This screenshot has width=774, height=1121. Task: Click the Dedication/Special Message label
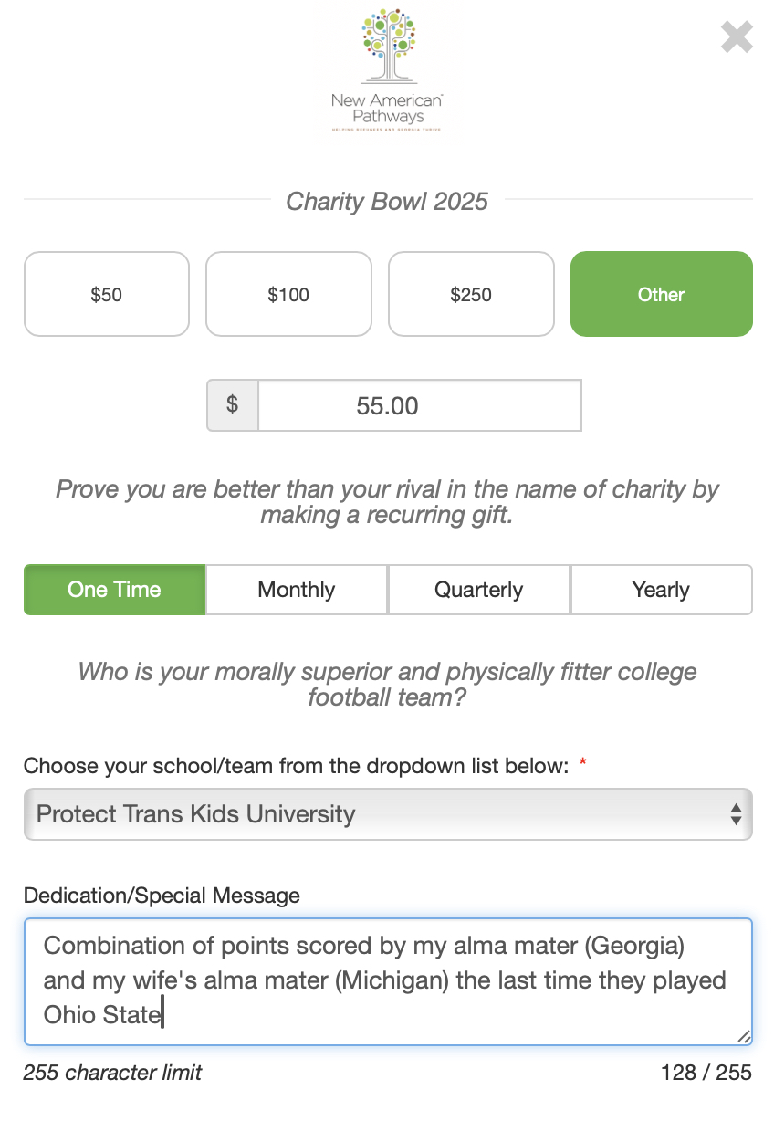coord(162,896)
